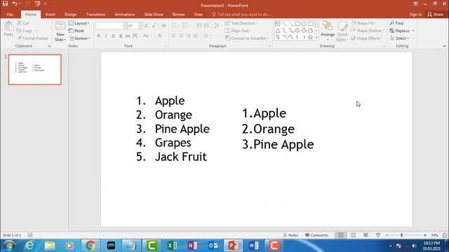Click Decrease Font Size button

[x=154, y=26]
